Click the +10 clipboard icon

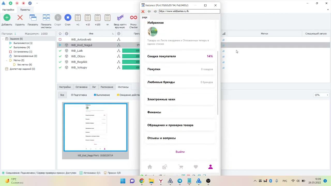(x=88, y=18)
